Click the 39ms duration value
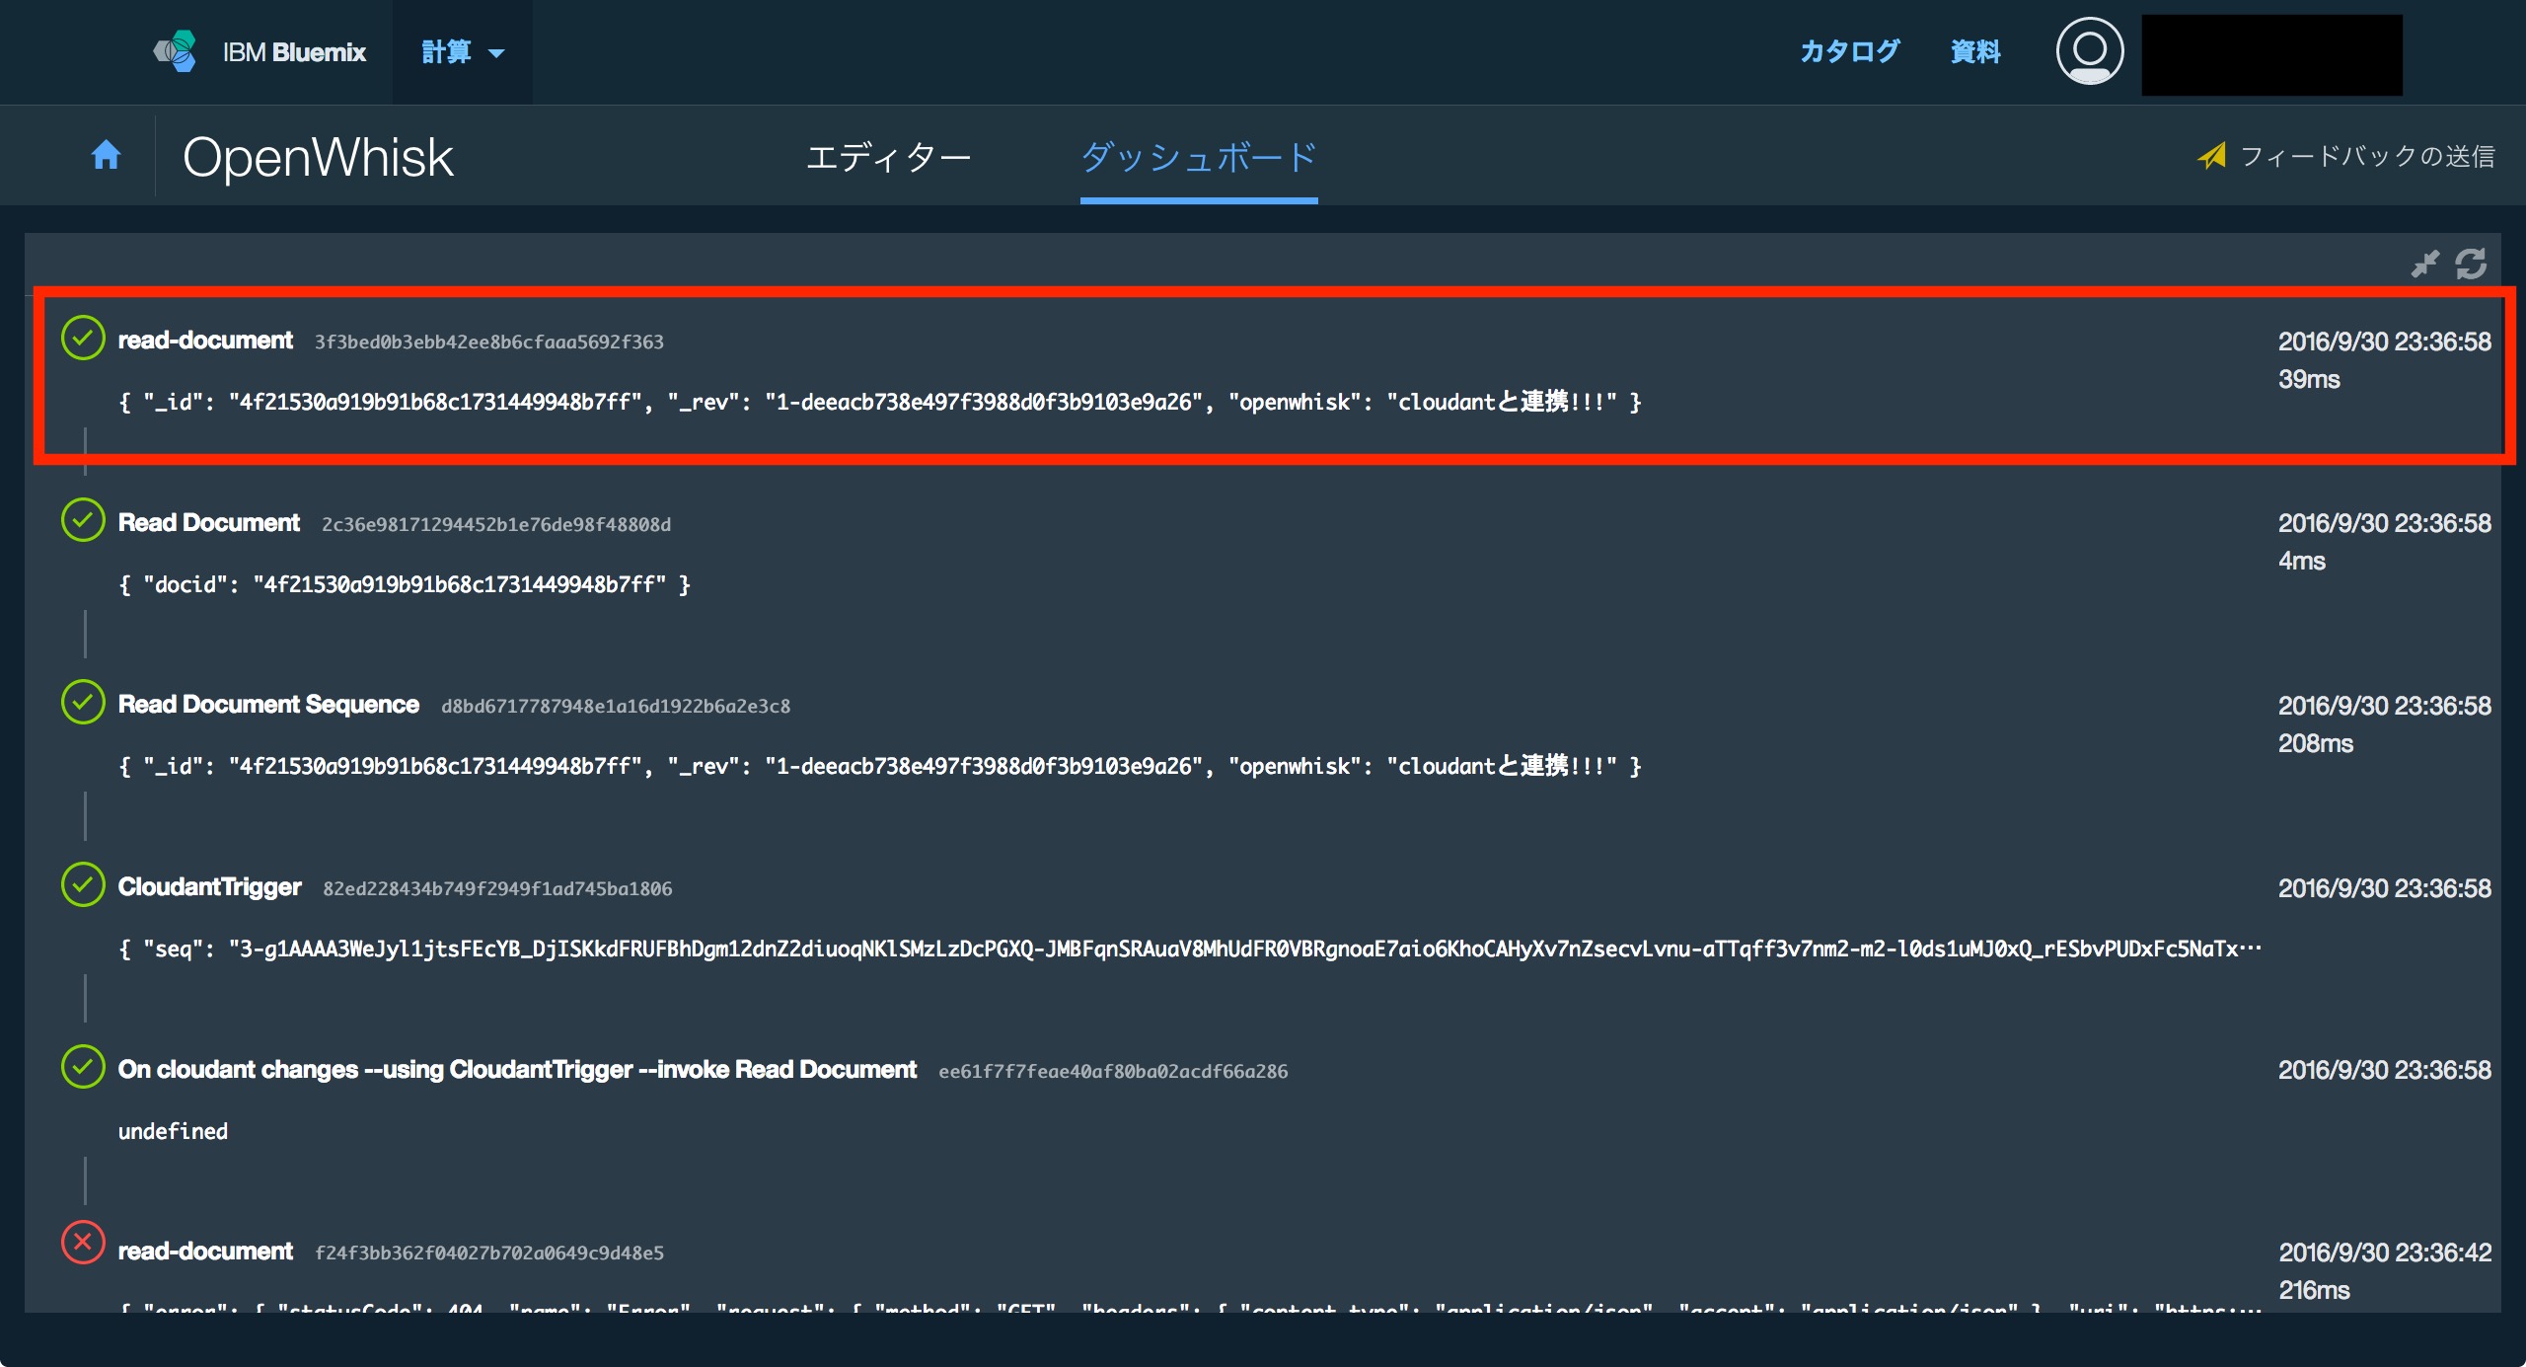This screenshot has height=1367, width=2526. (x=2309, y=379)
